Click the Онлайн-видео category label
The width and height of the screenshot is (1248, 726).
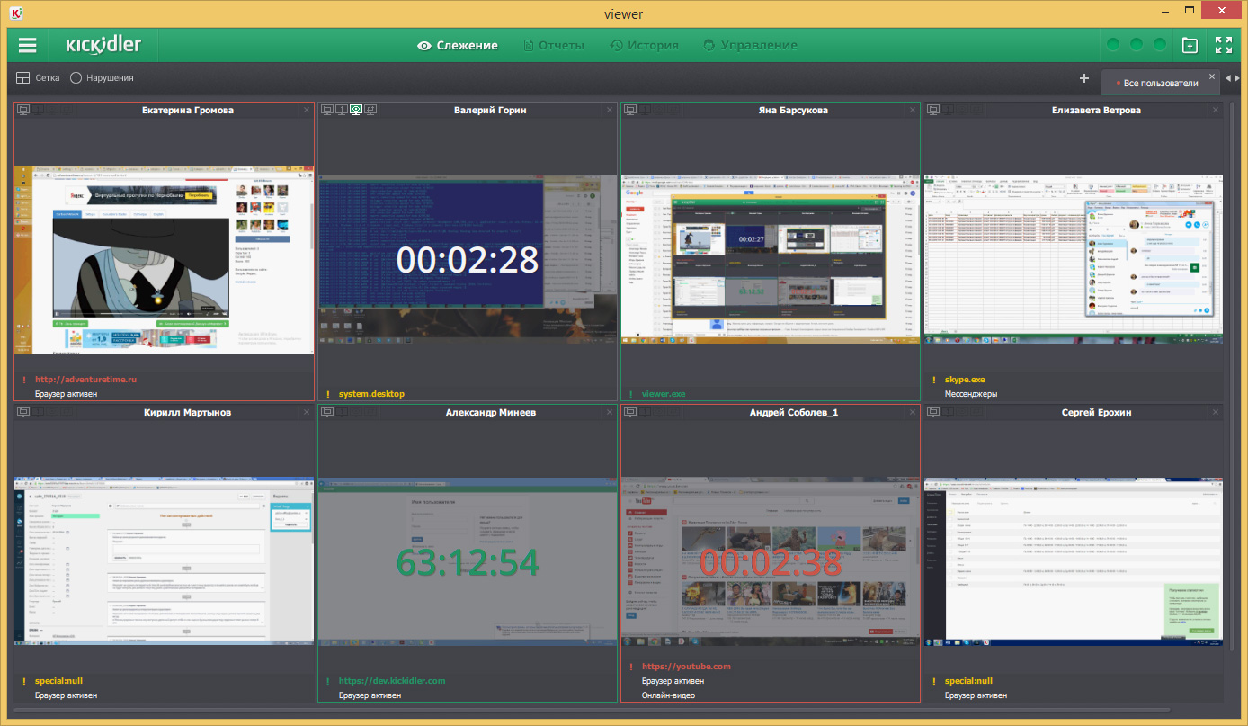tap(668, 695)
